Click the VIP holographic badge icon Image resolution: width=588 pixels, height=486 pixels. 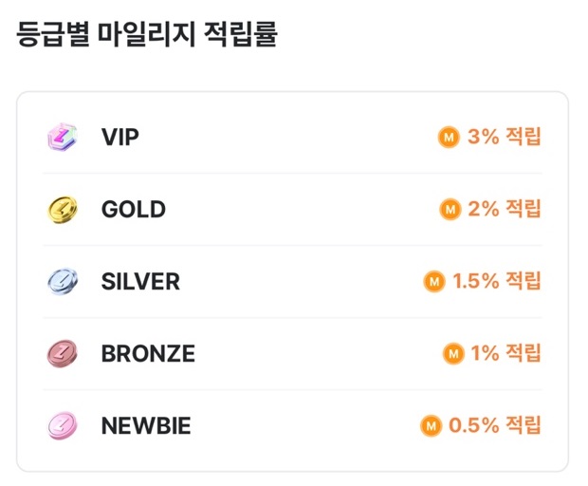63,137
